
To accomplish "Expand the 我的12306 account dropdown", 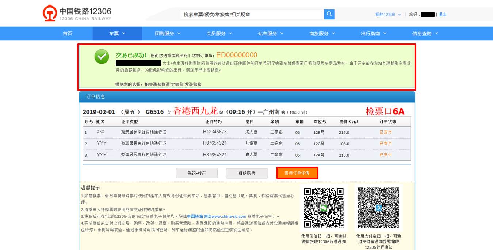I will coord(388,15).
